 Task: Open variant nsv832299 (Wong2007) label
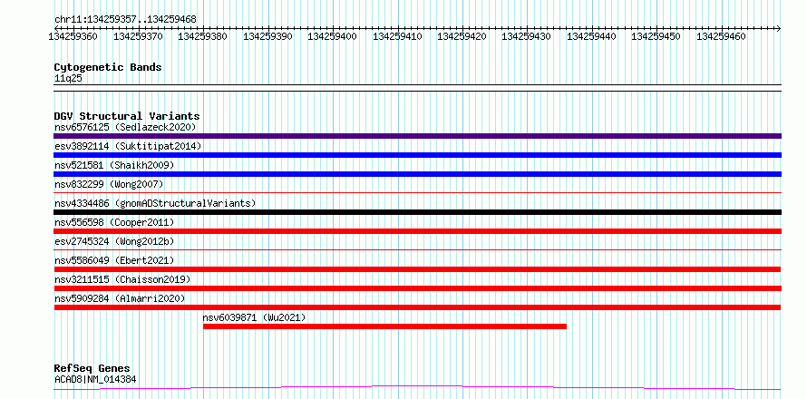(109, 184)
